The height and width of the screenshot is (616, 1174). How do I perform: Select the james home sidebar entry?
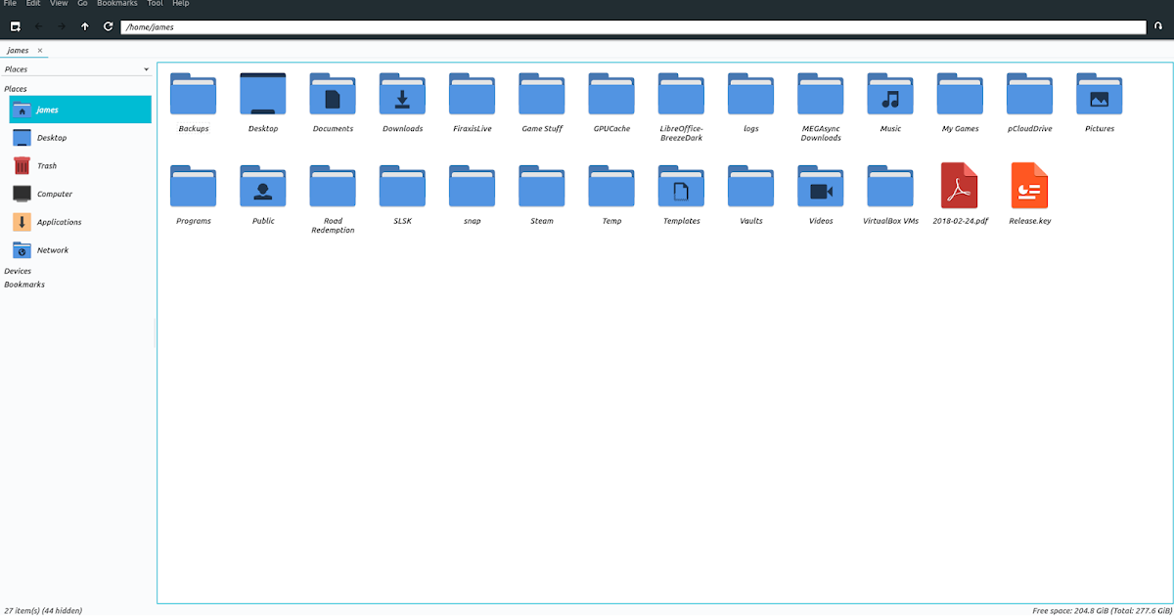click(46, 109)
